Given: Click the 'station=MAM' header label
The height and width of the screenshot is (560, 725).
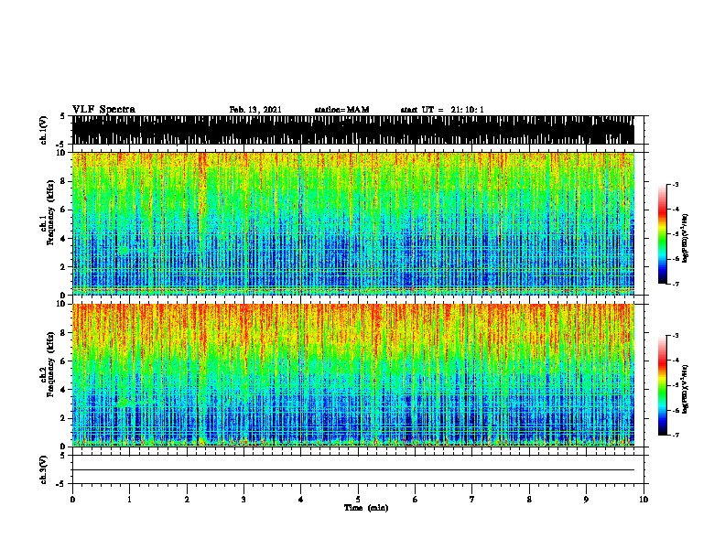Looking at the screenshot, I should click(x=341, y=110).
